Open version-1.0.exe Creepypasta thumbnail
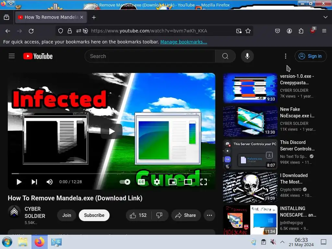Screen dimensions: 332x249 (250, 88)
